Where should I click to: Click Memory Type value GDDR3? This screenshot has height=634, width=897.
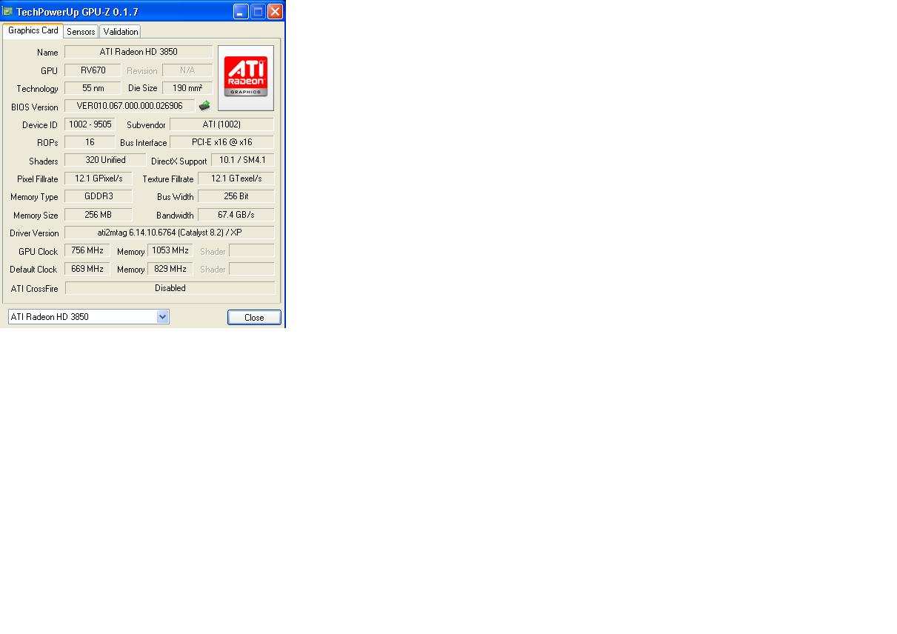[x=98, y=196]
